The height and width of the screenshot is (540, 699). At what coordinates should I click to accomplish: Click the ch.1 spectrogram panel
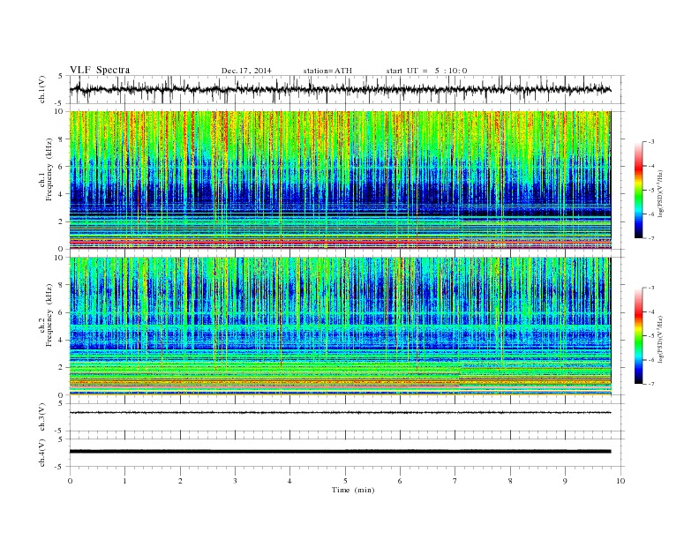[340, 180]
